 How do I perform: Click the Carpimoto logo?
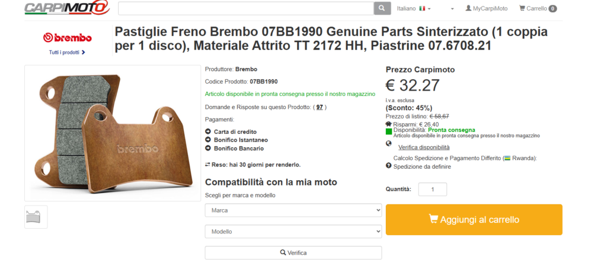[x=67, y=8]
